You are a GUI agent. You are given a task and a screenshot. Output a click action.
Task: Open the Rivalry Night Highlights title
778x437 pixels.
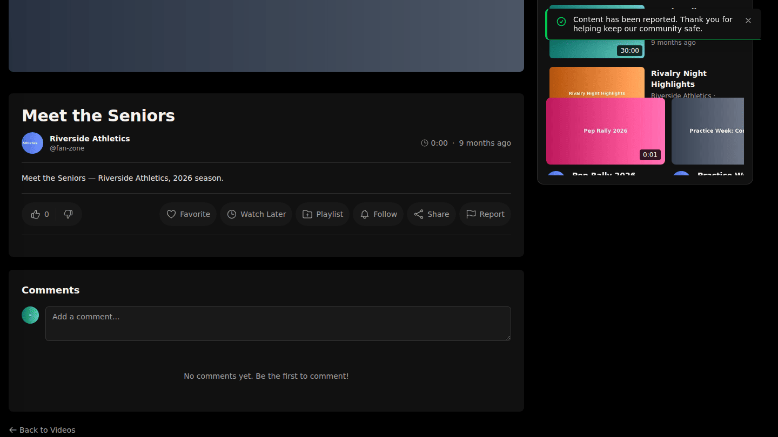pos(679,79)
